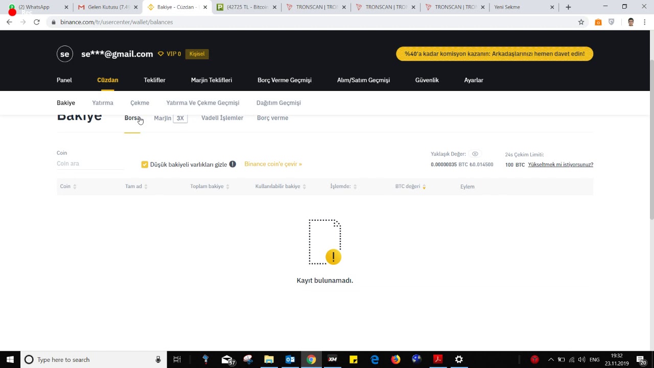Select the Bakiye sub-tab

66,103
